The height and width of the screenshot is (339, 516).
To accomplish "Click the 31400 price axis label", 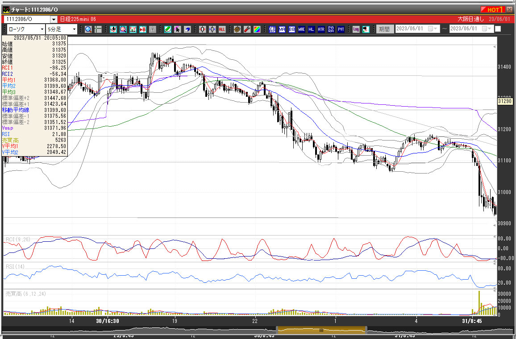I will pos(504,67).
